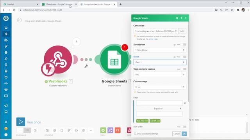Click Cancel in Google Sheets panel

pyautogui.click(x=177, y=134)
